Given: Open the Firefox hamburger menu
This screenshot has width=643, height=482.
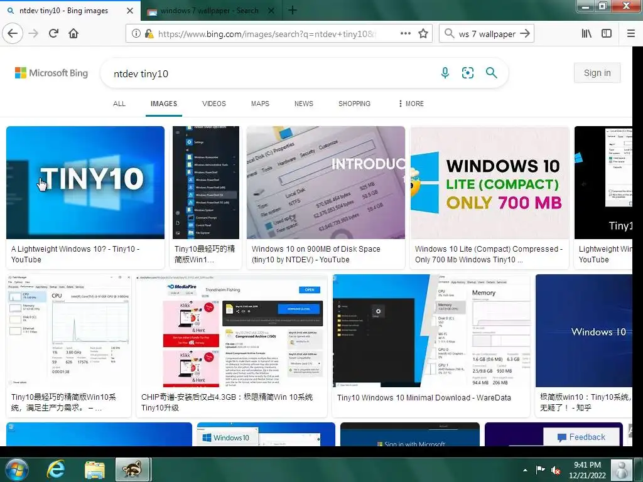Looking at the screenshot, I should click(631, 33).
